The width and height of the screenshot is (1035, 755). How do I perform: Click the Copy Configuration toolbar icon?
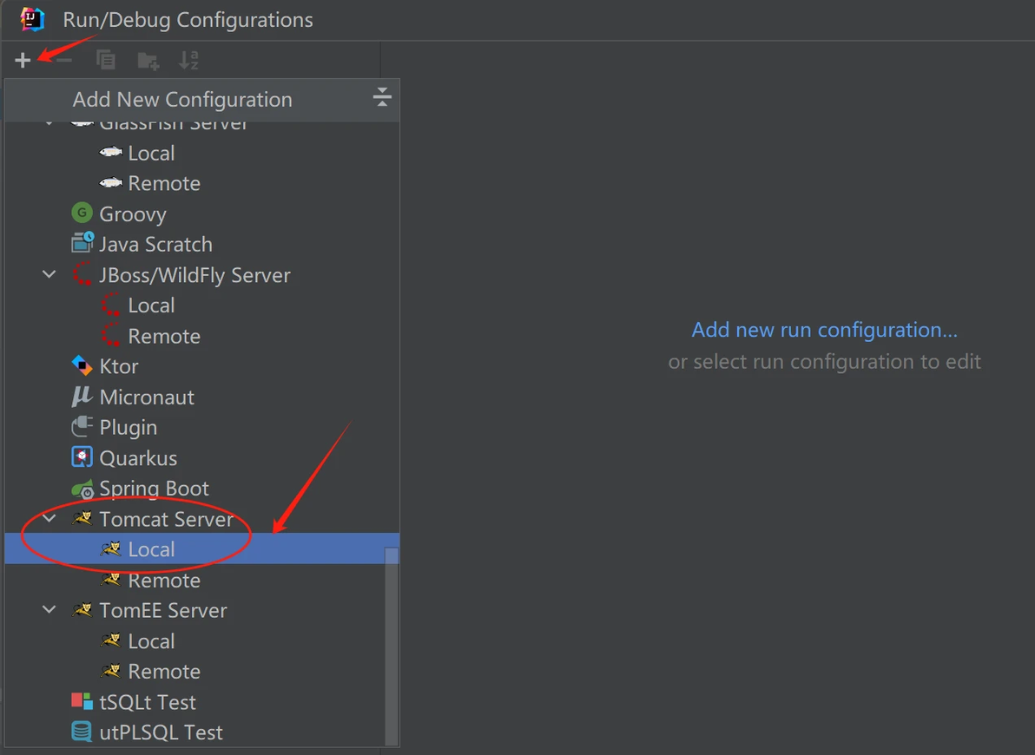106,60
